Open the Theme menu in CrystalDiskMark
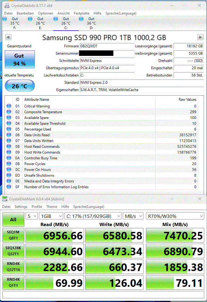This screenshot has height=302, width=207. tap(52, 206)
